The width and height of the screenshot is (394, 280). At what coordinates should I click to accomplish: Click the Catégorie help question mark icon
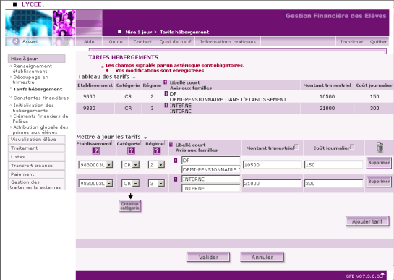click(131, 150)
